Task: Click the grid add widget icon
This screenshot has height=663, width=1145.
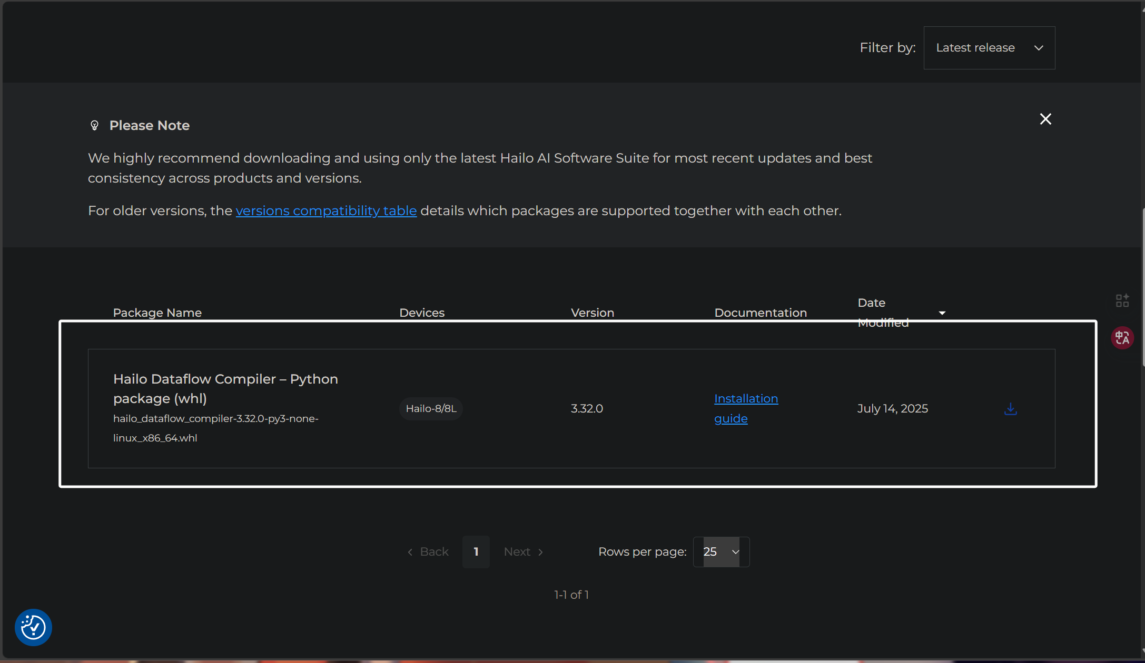Action: click(x=1122, y=300)
